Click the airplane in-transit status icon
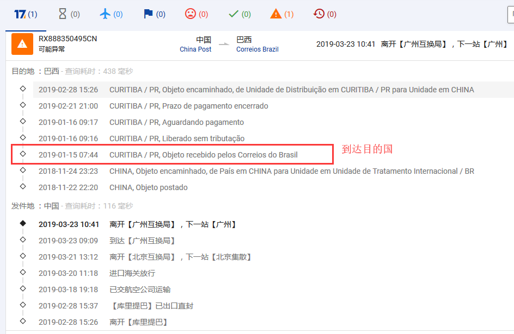Viewport: 514px width, 334px height. tap(106, 14)
